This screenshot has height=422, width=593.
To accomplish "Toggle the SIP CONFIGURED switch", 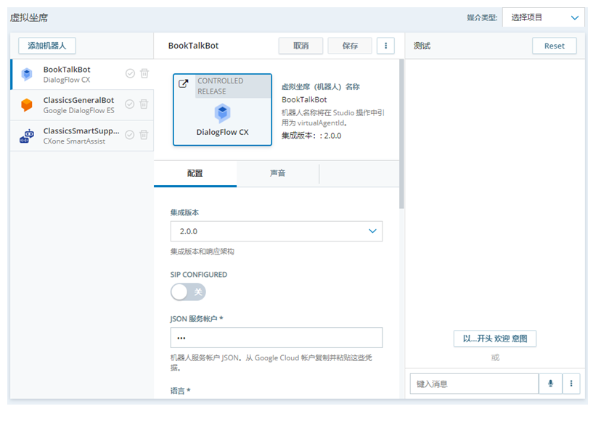I will click(188, 292).
